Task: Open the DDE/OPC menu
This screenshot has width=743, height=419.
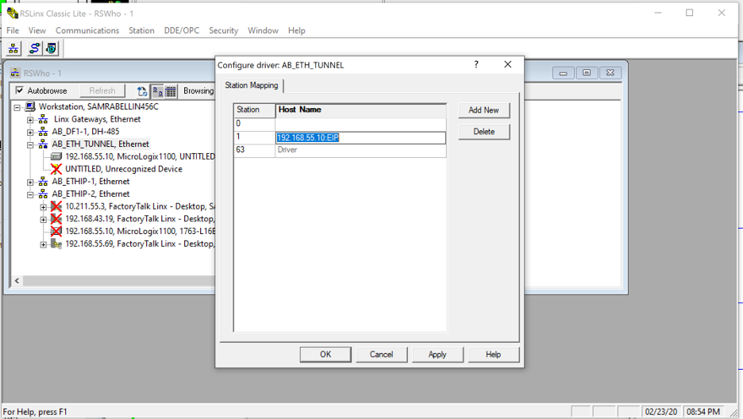Action: click(x=182, y=30)
